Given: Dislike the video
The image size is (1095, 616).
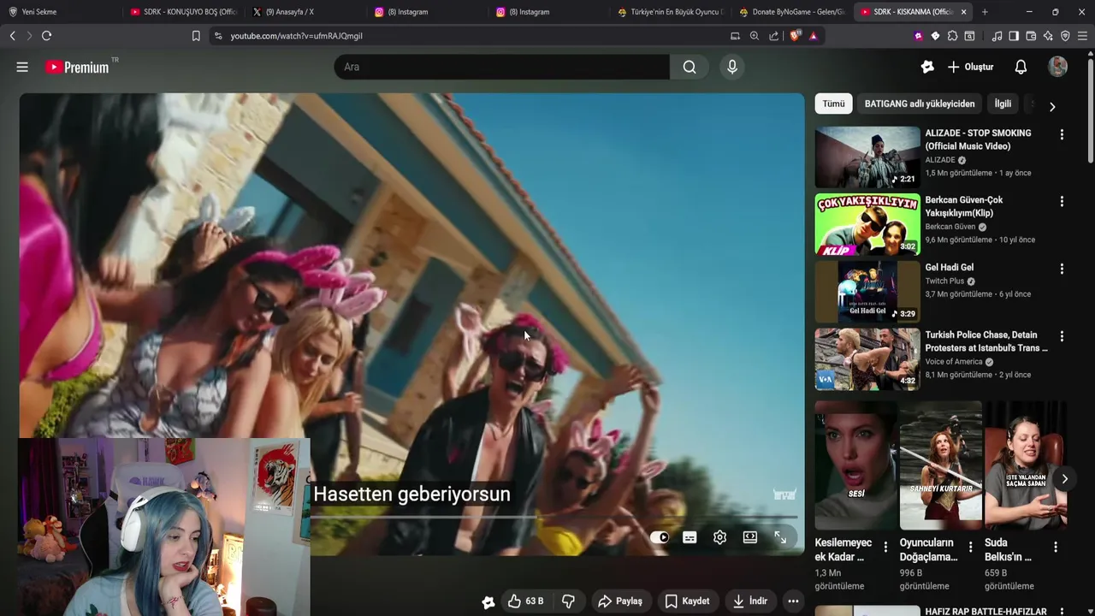Looking at the screenshot, I should pos(568,601).
